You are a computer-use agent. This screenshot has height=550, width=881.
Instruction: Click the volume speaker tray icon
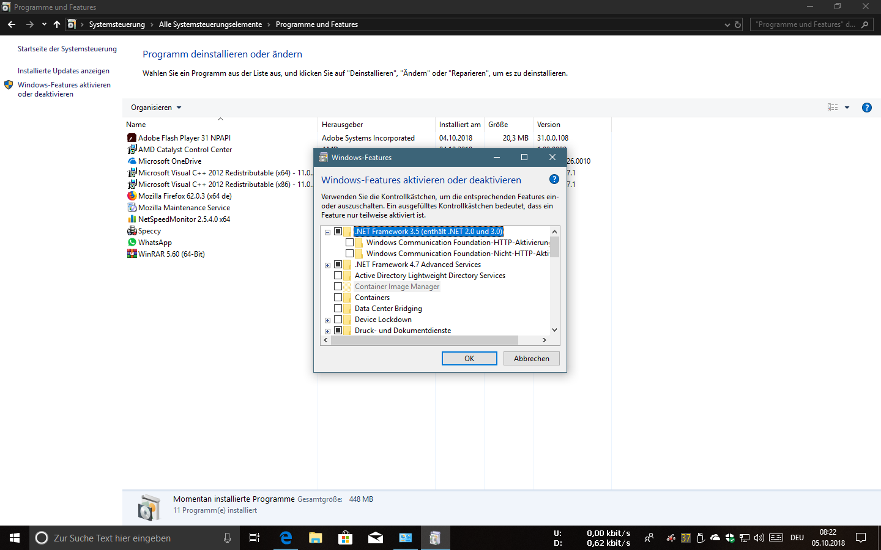pyautogui.click(x=759, y=538)
